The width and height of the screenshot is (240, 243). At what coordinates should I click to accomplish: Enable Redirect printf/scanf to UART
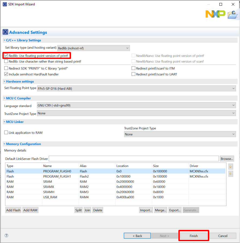(x=133, y=74)
